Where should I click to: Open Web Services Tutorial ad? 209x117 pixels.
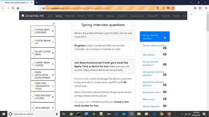43,97
